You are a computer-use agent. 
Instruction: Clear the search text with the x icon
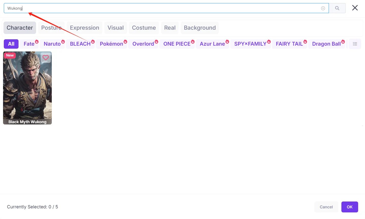click(323, 8)
